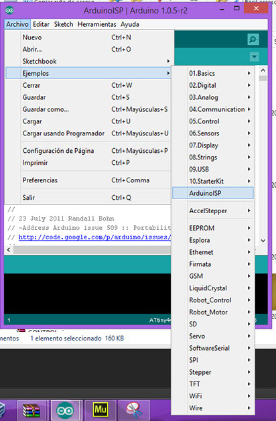The width and height of the screenshot is (276, 421).
Task: Expand EEPROM library examples
Action: pyautogui.click(x=213, y=228)
